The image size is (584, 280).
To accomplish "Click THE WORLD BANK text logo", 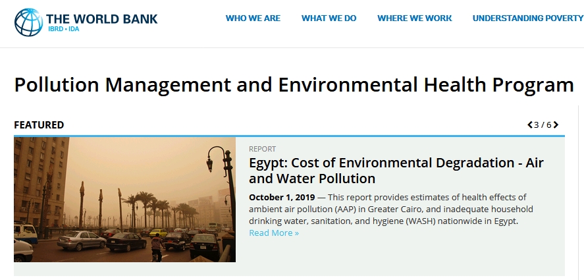I will [x=101, y=18].
